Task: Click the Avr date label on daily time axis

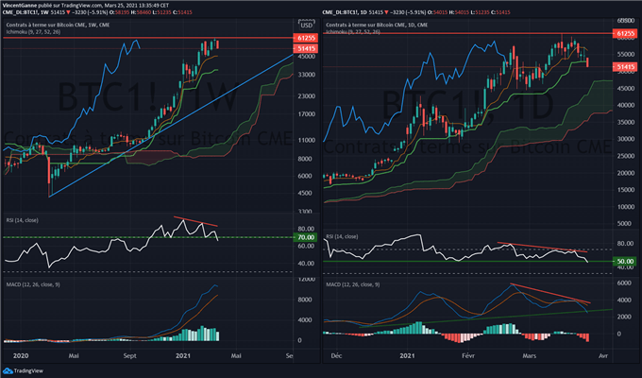Action: tap(603, 355)
